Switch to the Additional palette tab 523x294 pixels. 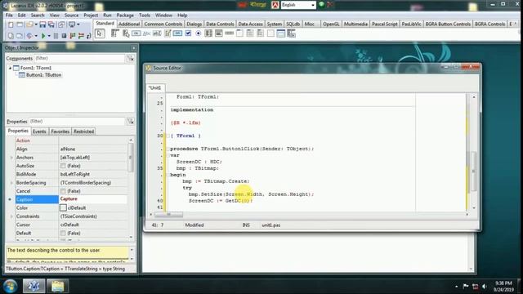point(129,24)
